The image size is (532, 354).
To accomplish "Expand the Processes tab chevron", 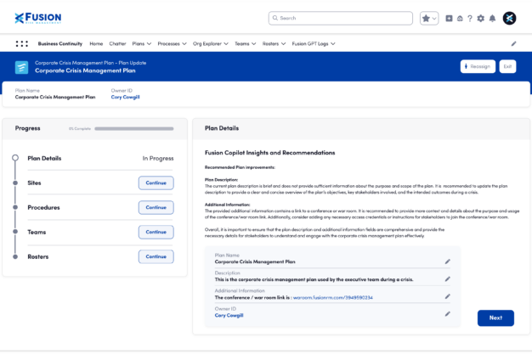I will 184,44.
